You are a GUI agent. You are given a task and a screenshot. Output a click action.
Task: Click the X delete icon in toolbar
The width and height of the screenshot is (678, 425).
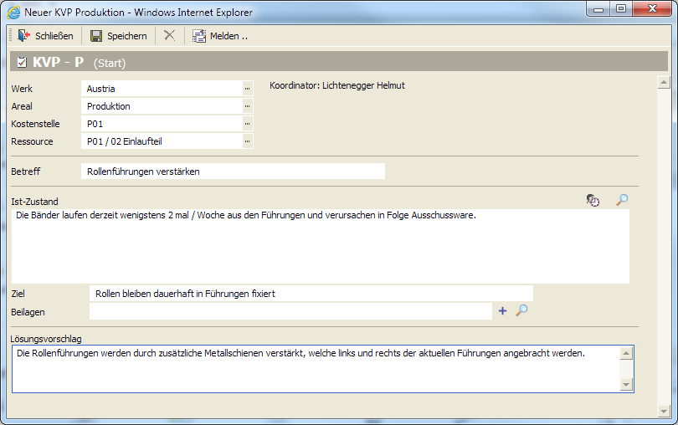point(169,36)
